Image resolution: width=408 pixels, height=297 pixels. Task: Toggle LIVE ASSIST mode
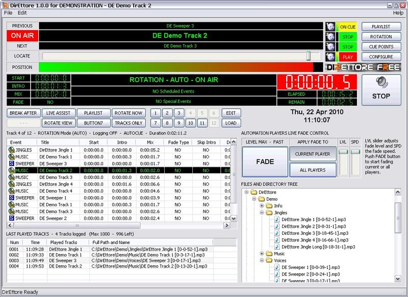pos(58,113)
